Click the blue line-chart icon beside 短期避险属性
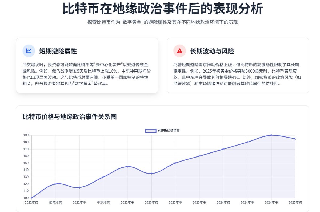The height and width of the screenshot is (212, 320). pos(29,51)
